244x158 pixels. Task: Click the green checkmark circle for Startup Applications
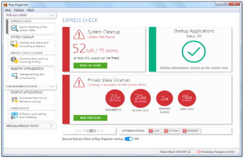tap(194, 52)
